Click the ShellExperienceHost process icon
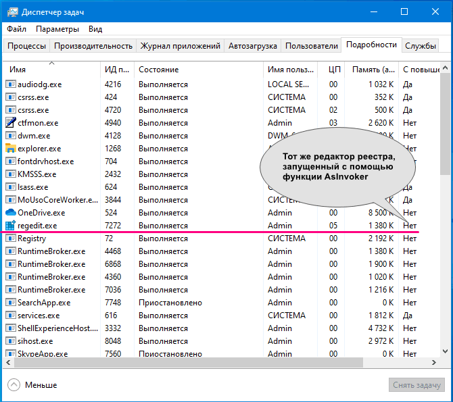This screenshot has height=402, width=453. coord(11,328)
